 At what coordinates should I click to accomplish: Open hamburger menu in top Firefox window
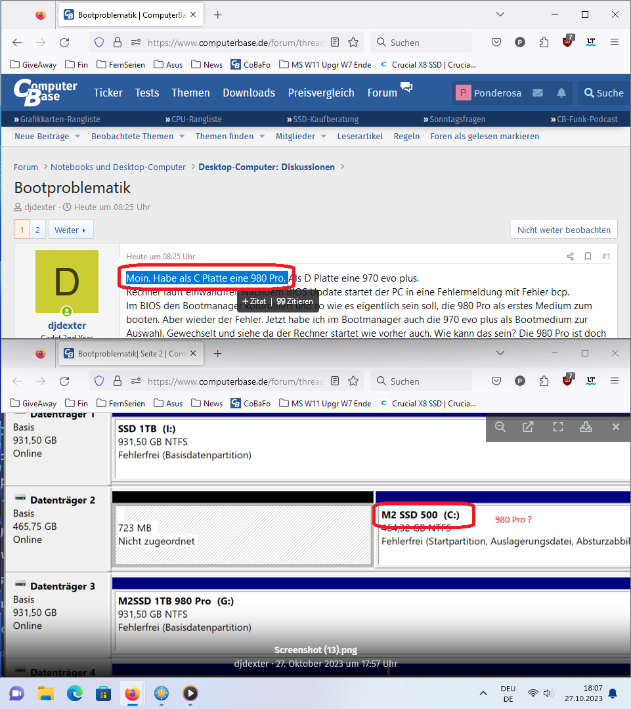[x=615, y=43]
